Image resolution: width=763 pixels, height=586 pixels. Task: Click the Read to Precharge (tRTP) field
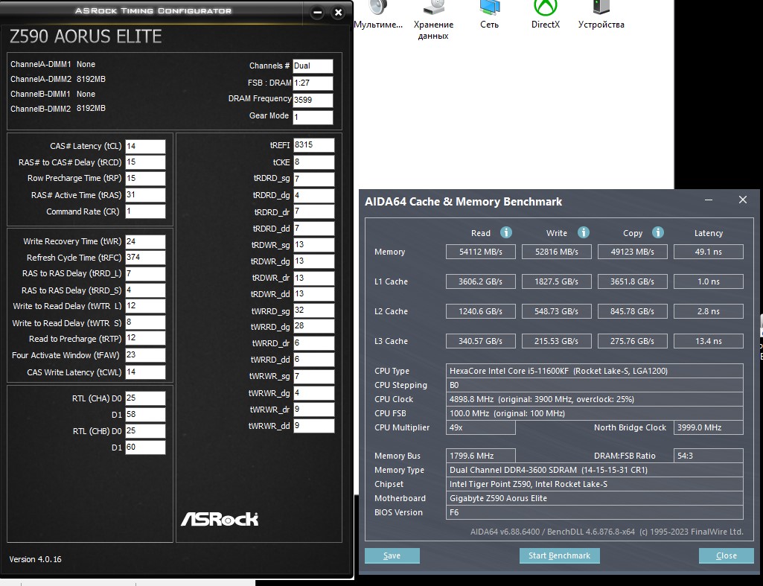(x=145, y=338)
